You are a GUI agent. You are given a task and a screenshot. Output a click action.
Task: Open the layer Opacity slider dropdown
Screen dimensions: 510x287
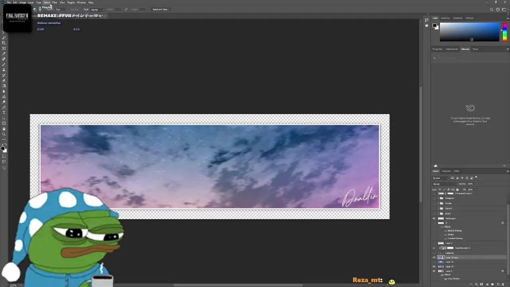475,184
